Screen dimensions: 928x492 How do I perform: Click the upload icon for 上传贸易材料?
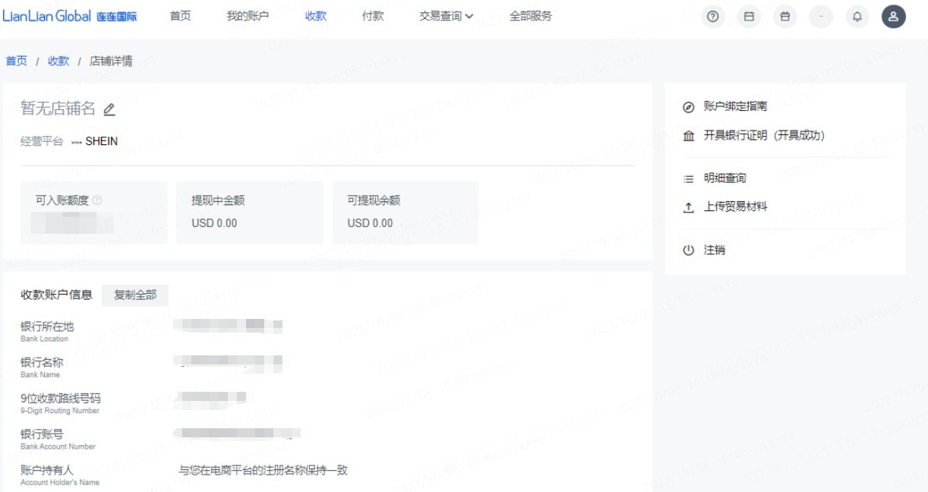coord(689,207)
